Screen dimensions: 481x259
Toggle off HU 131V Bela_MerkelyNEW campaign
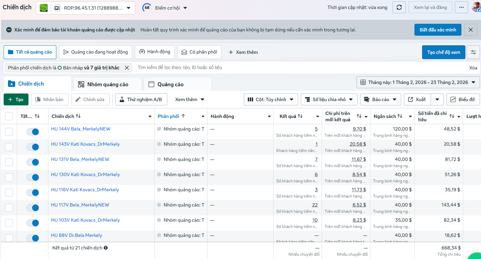[x=33, y=162]
